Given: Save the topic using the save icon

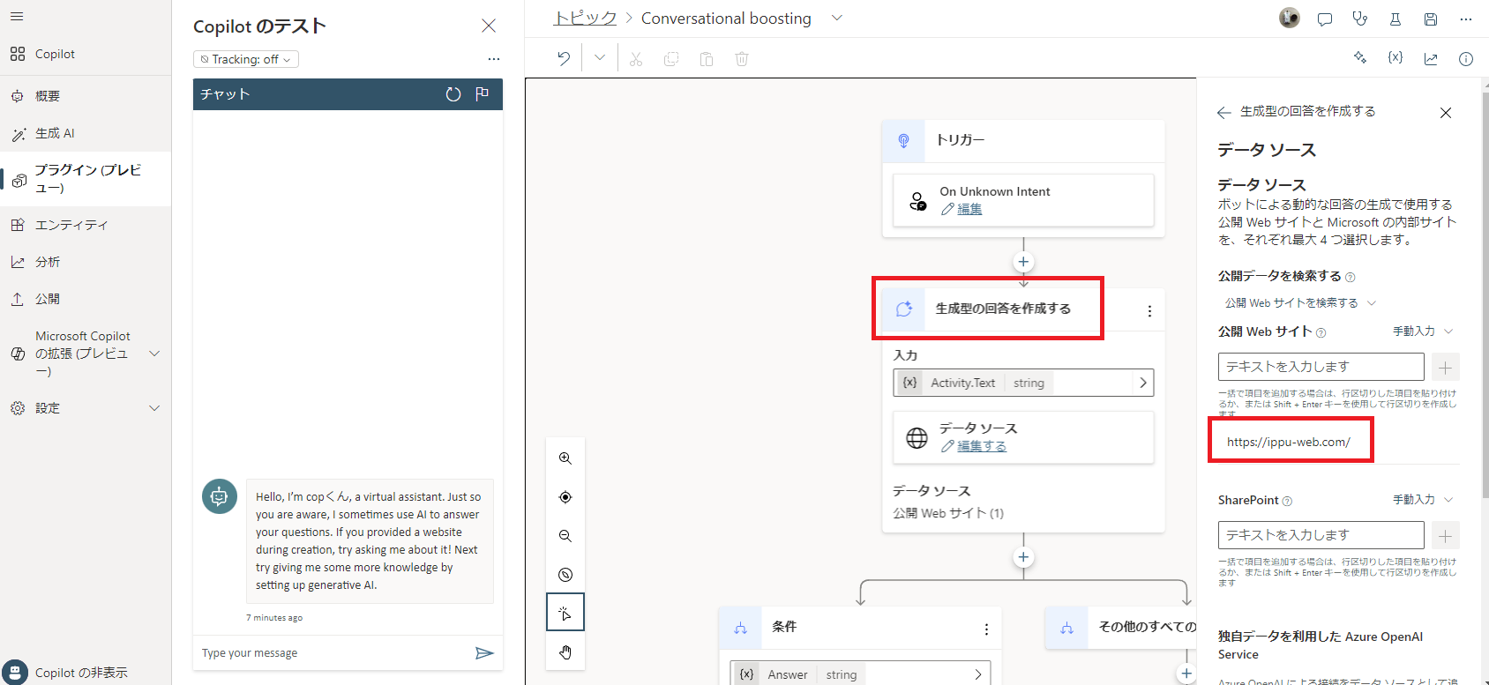Looking at the screenshot, I should tap(1431, 19).
